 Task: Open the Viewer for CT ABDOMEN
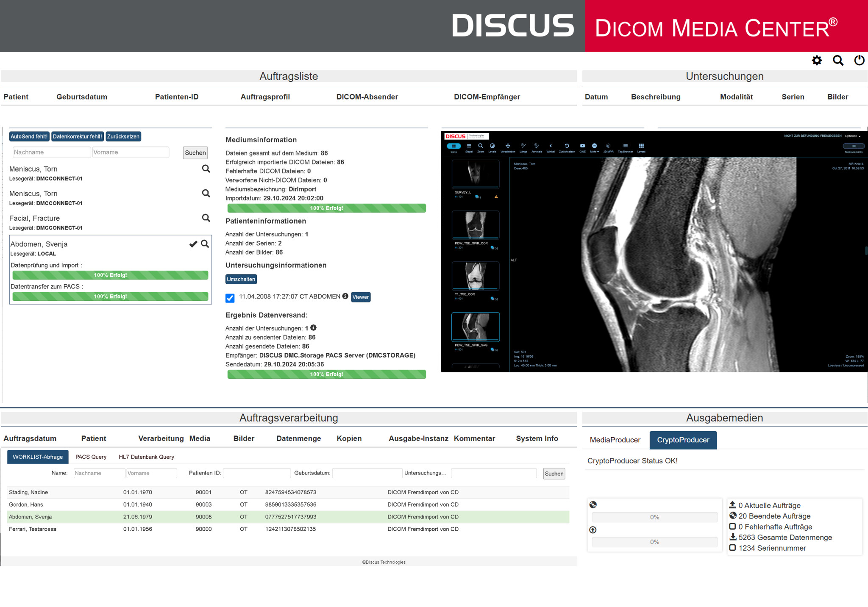361,297
